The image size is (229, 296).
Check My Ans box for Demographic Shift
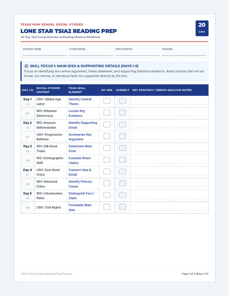click(x=107, y=160)
